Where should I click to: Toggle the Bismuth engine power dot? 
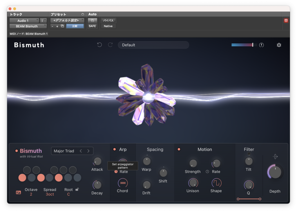pos(17,151)
